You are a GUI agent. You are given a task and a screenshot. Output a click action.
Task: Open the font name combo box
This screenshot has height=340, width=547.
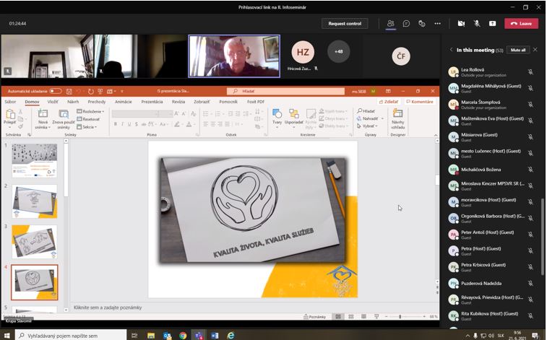pyautogui.click(x=134, y=114)
